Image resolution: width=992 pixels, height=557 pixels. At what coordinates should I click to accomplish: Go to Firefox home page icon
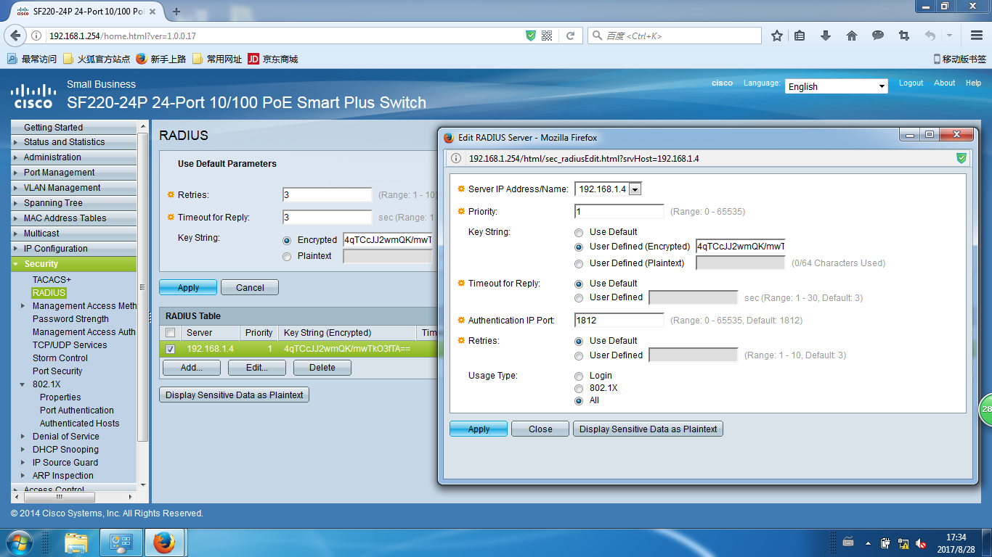tap(852, 36)
